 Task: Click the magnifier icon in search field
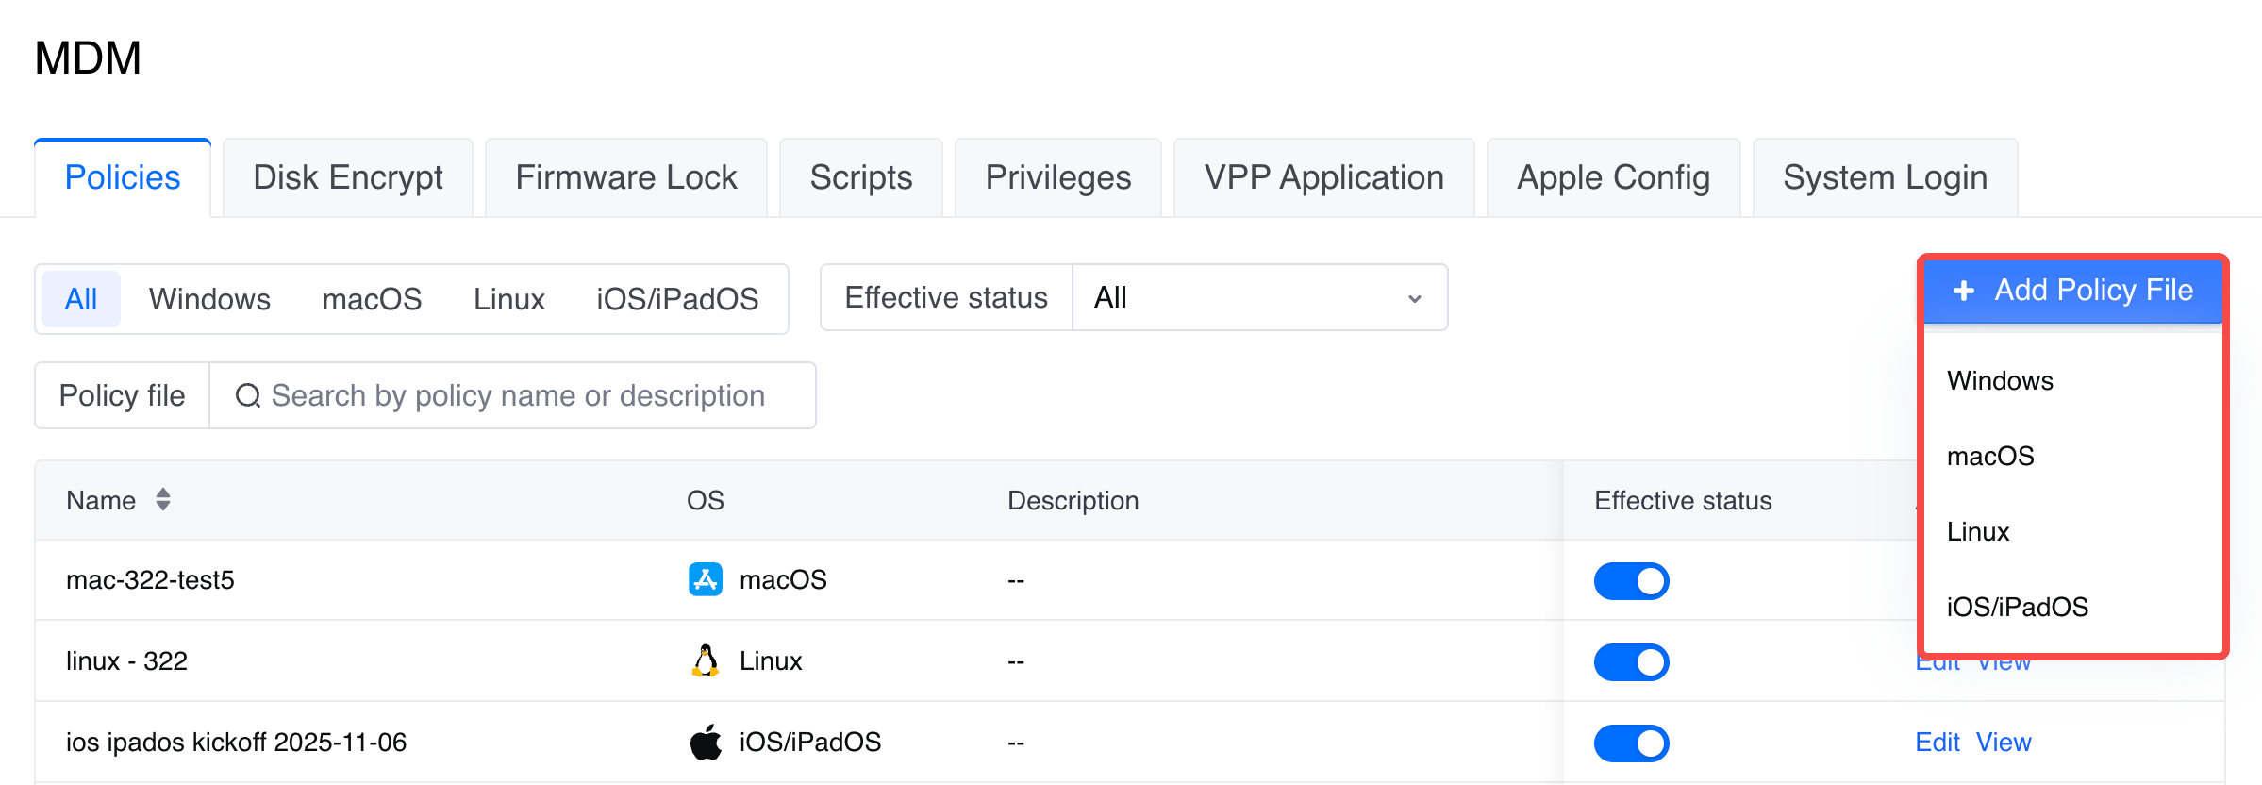pyautogui.click(x=247, y=395)
